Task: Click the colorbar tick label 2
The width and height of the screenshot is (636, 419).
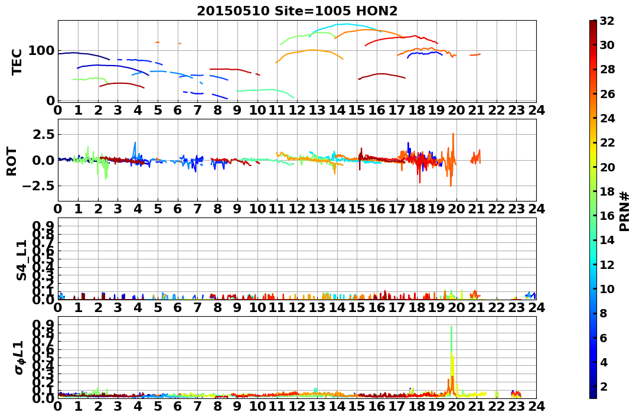Action: [x=604, y=386]
